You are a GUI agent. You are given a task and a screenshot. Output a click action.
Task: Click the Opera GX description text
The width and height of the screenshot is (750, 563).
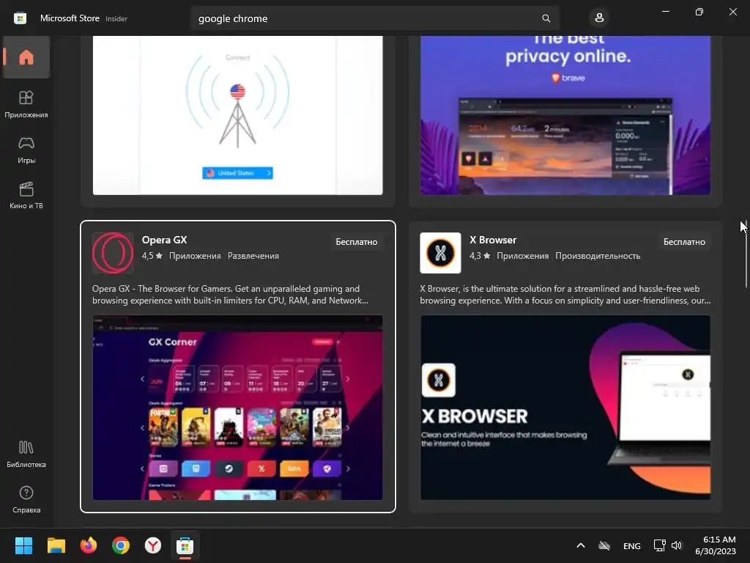(x=230, y=295)
